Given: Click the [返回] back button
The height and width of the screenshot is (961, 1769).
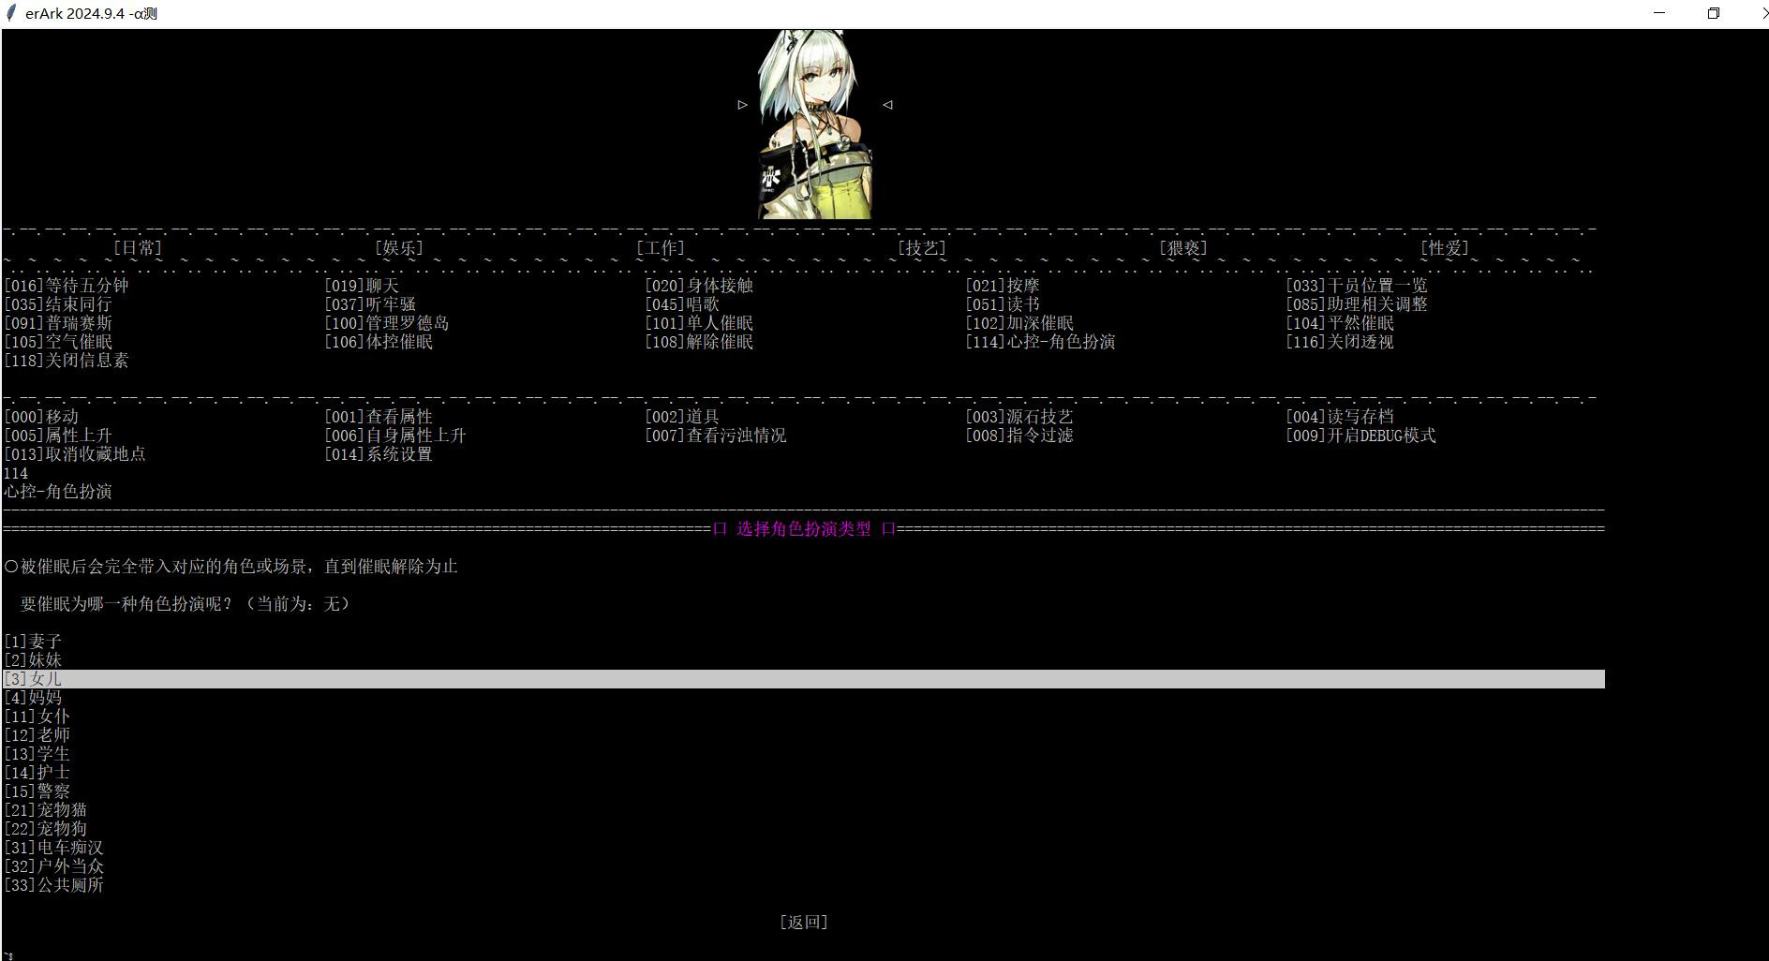Looking at the screenshot, I should pos(804,923).
